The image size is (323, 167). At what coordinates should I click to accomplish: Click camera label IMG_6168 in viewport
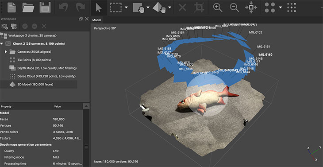(165, 49)
